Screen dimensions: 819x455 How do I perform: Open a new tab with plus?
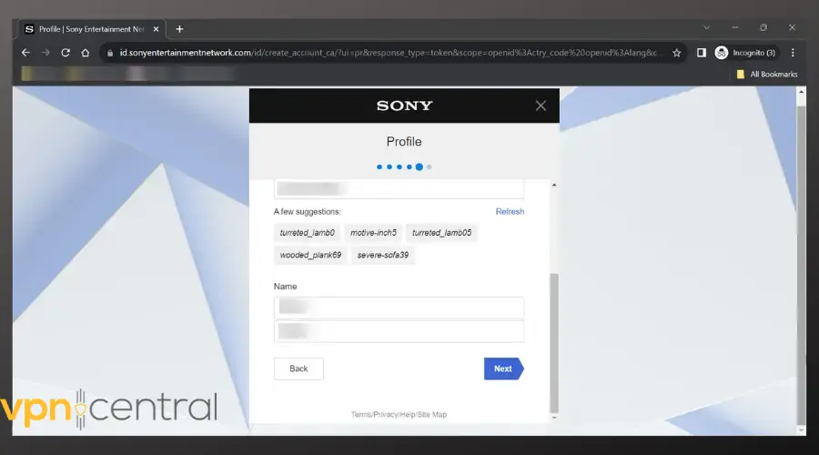[x=179, y=29]
